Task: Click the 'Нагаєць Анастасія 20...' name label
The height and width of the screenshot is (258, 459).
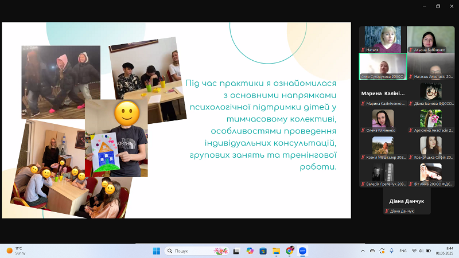Action: pos(433,77)
